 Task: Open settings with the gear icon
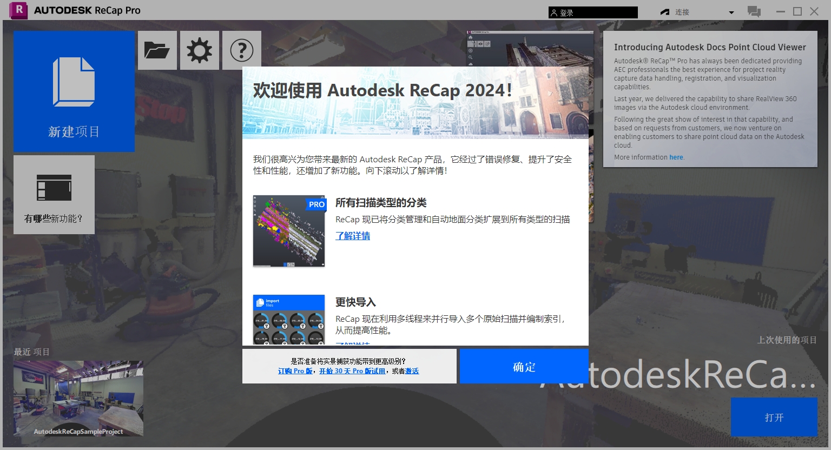click(x=200, y=50)
